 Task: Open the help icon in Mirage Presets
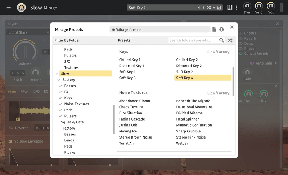click(x=221, y=30)
